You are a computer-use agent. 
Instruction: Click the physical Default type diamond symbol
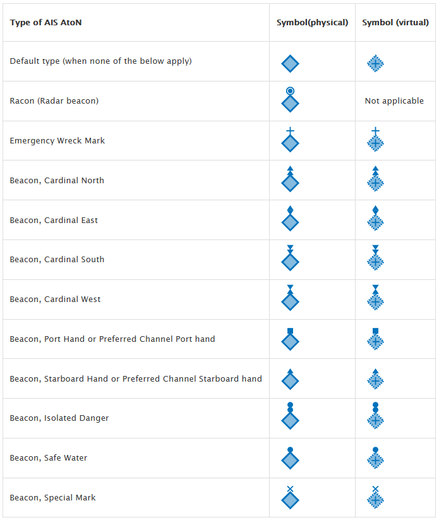pos(290,63)
